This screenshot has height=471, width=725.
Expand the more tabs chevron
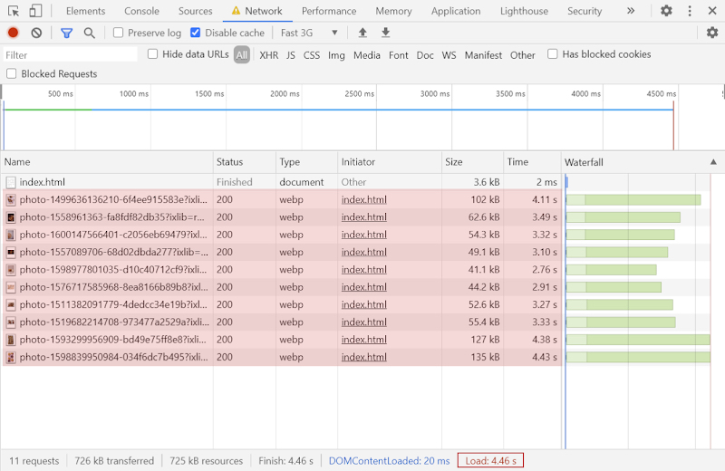tap(631, 11)
